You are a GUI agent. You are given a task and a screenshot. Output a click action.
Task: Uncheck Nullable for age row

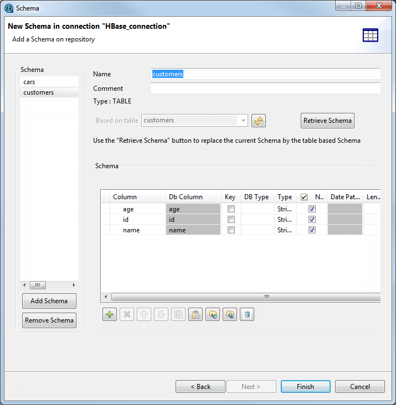[312, 209]
